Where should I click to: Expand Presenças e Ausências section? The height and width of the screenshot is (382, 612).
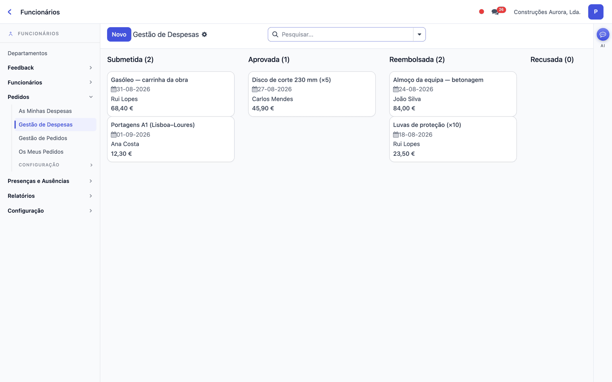click(50, 181)
